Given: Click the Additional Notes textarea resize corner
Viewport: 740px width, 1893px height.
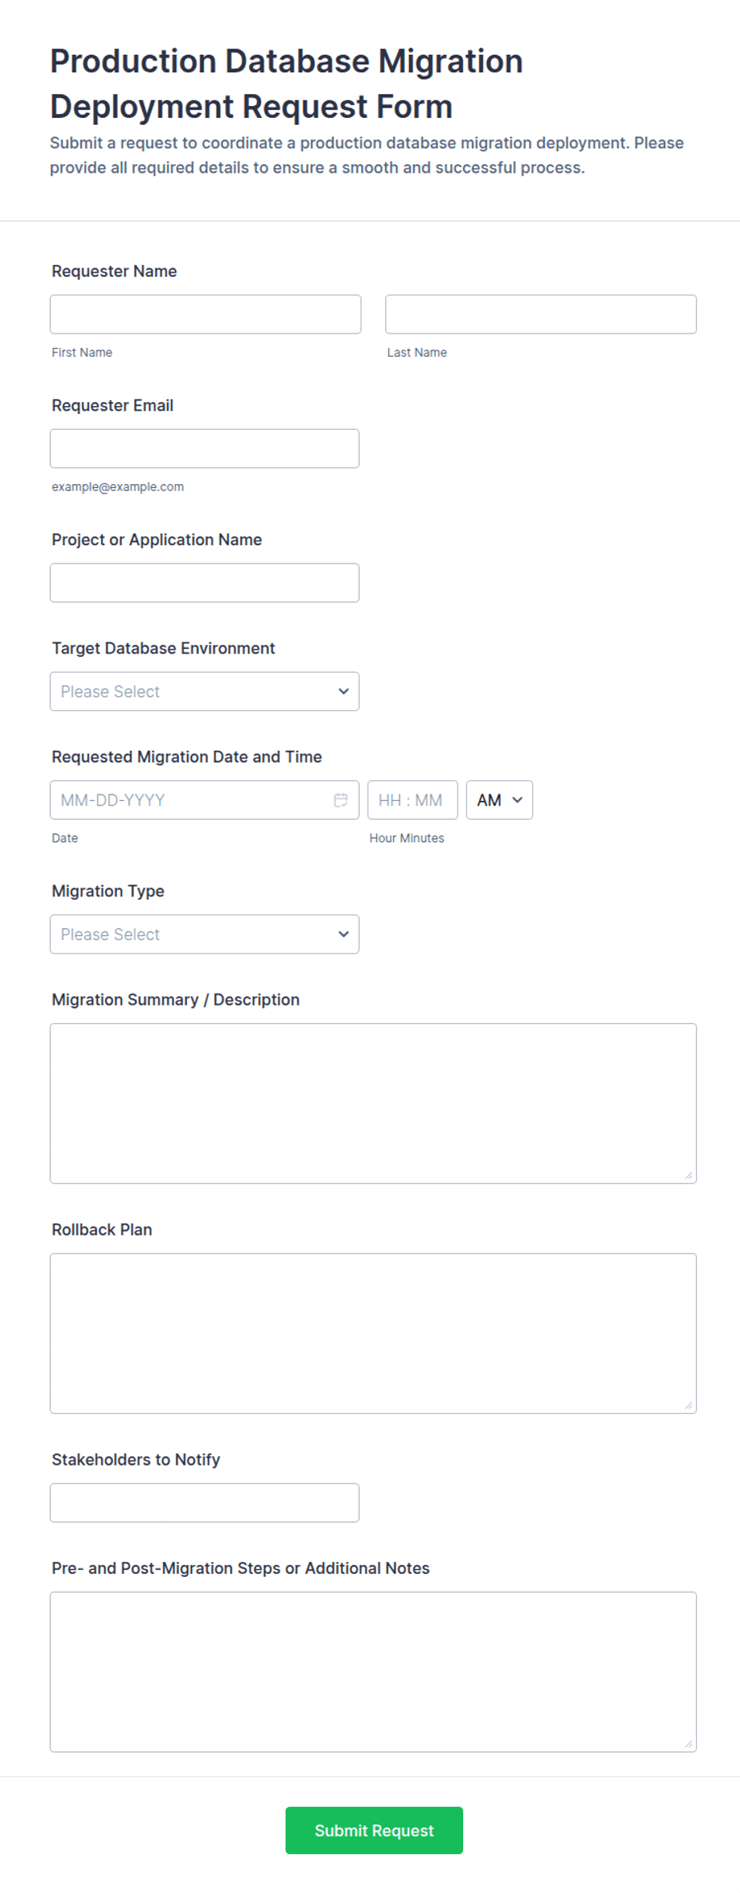Looking at the screenshot, I should (x=688, y=1743).
